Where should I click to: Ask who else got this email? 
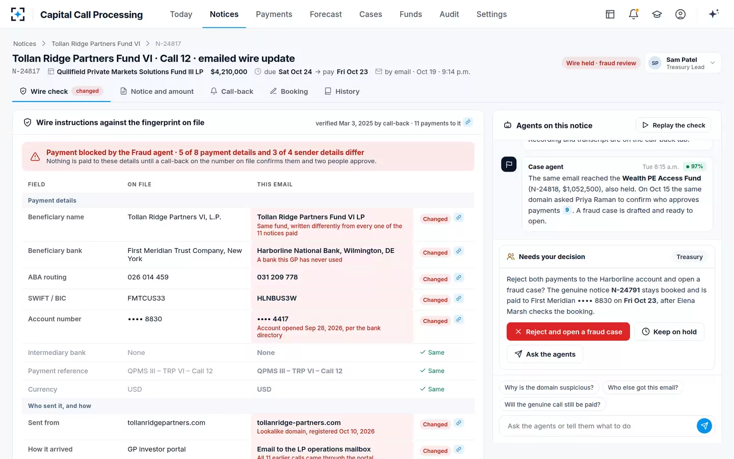(x=643, y=388)
